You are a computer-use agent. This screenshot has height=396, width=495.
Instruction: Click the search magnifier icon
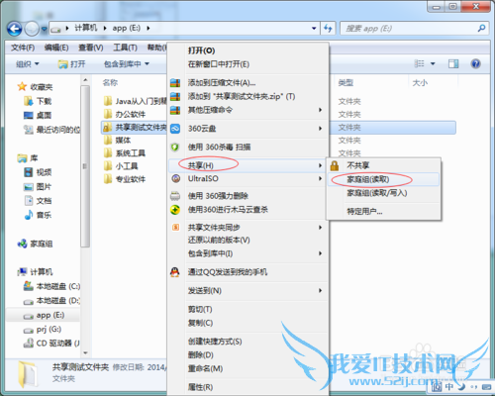pos(481,29)
